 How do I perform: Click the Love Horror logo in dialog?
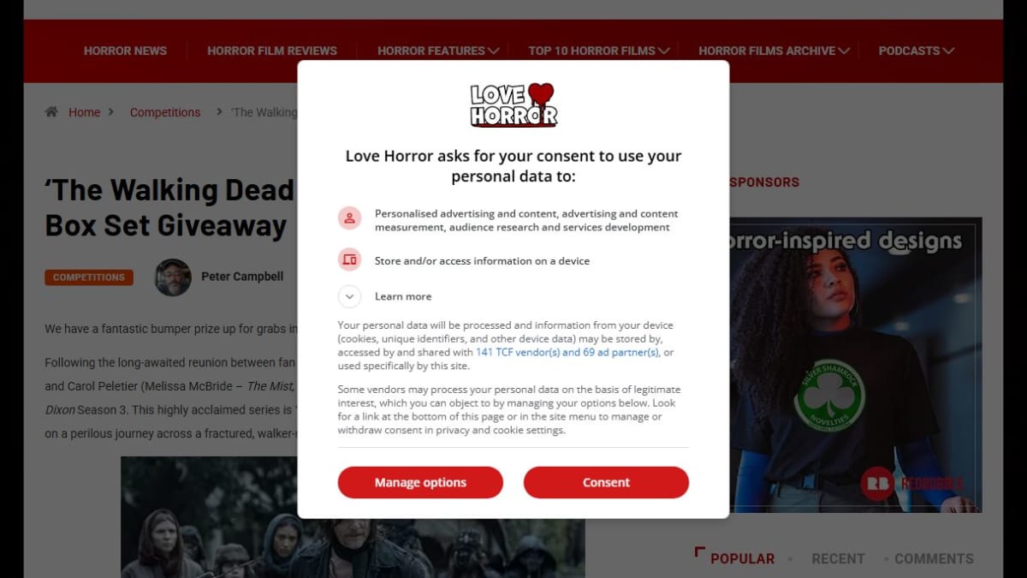[x=513, y=104]
